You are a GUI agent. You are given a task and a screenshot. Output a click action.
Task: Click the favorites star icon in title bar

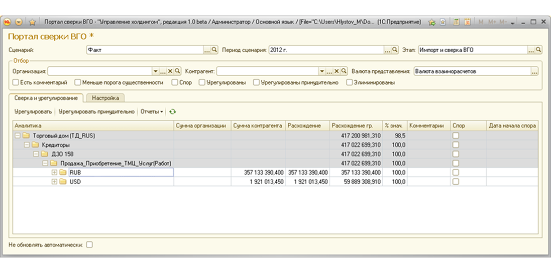(x=32, y=22)
